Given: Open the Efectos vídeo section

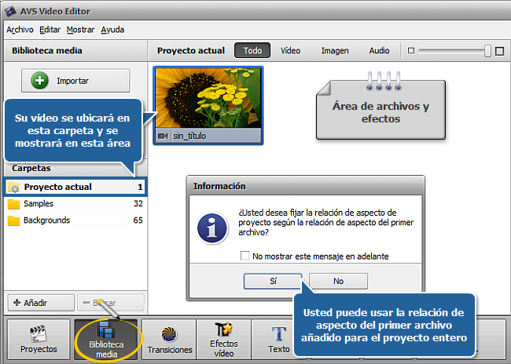Looking at the screenshot, I should tap(224, 339).
